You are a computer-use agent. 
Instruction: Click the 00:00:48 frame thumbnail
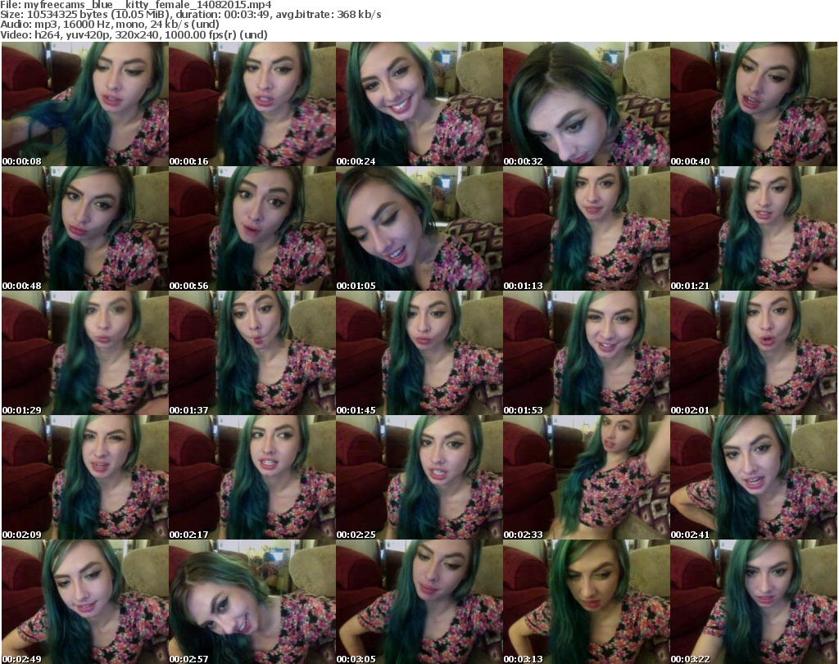pyautogui.click(x=85, y=228)
